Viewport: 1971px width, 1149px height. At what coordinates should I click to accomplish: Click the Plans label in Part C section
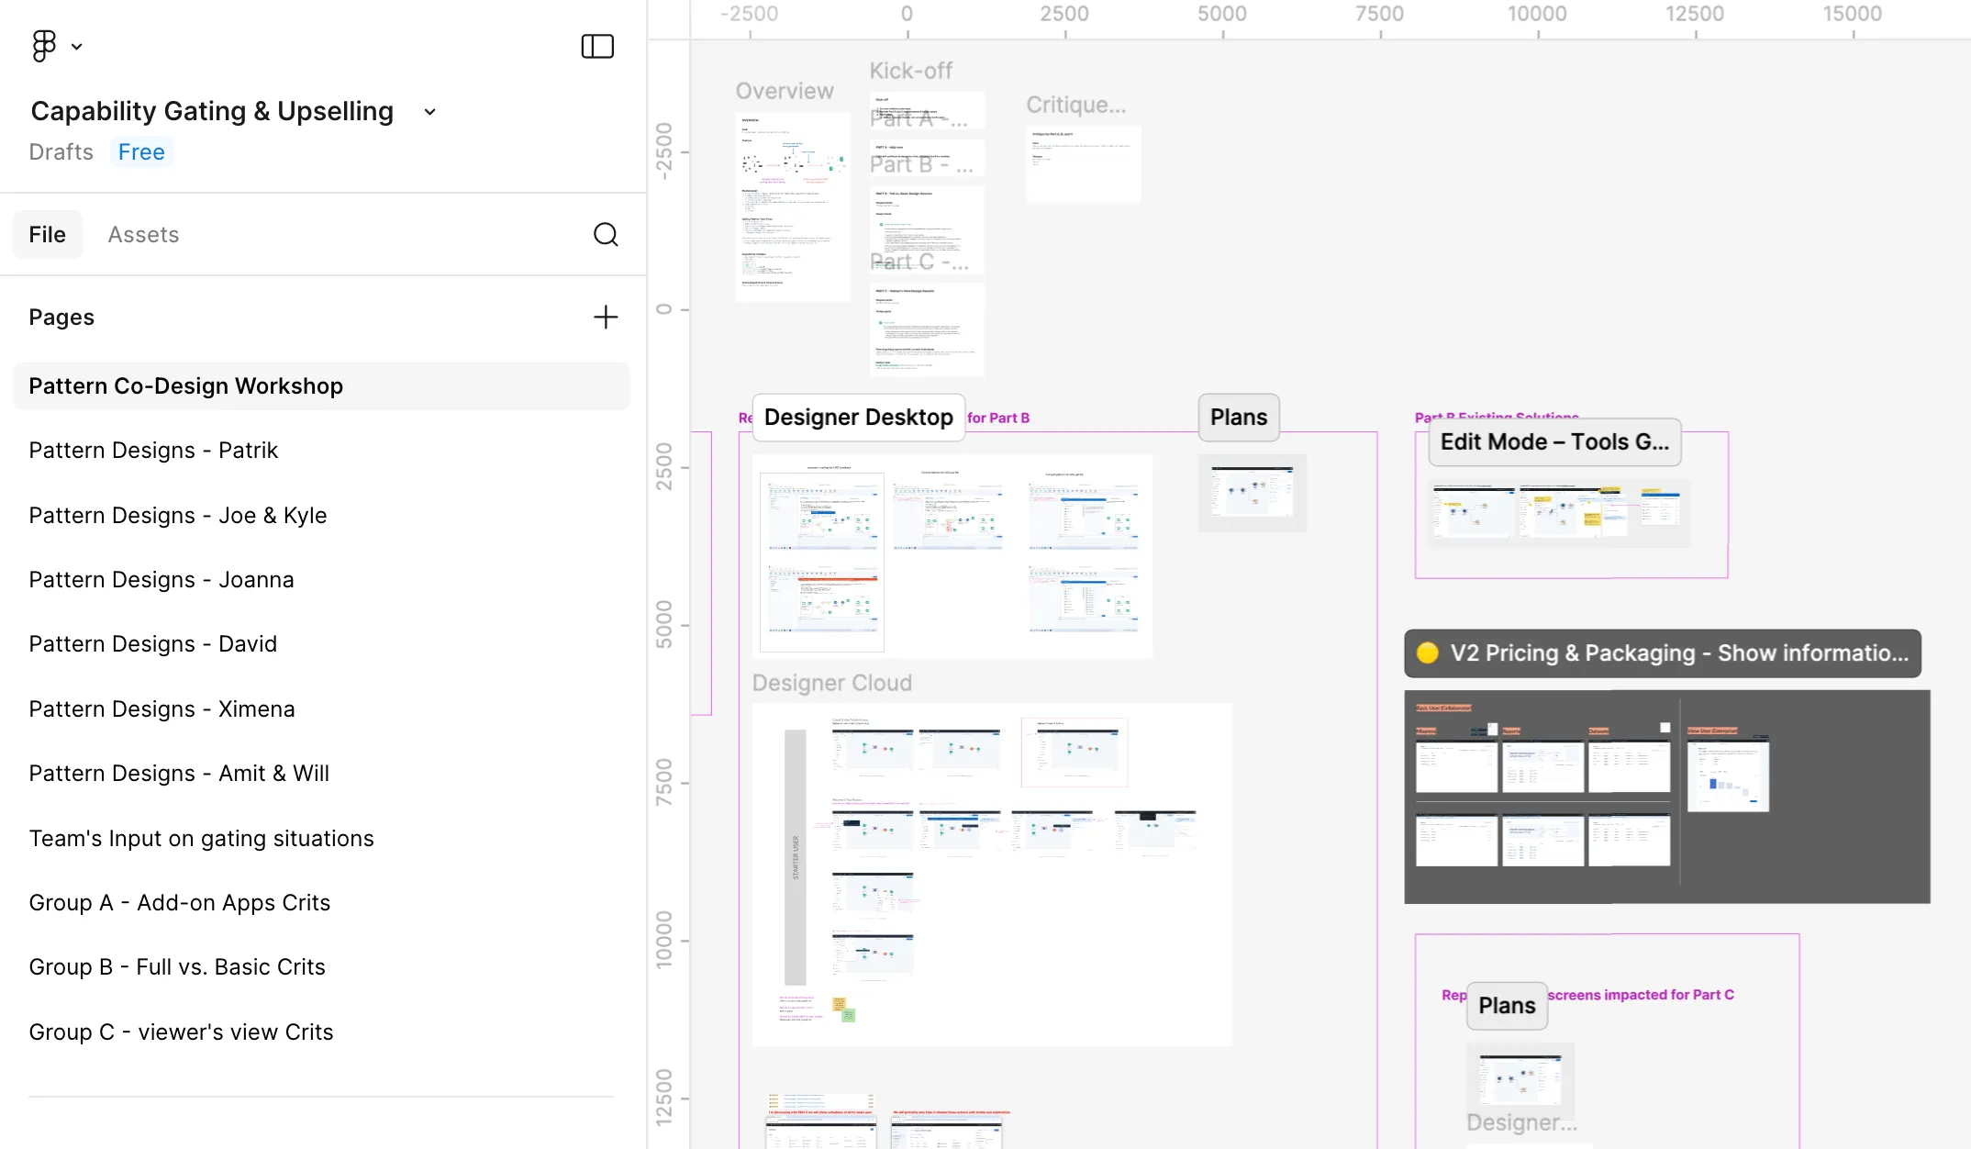pos(1507,1005)
